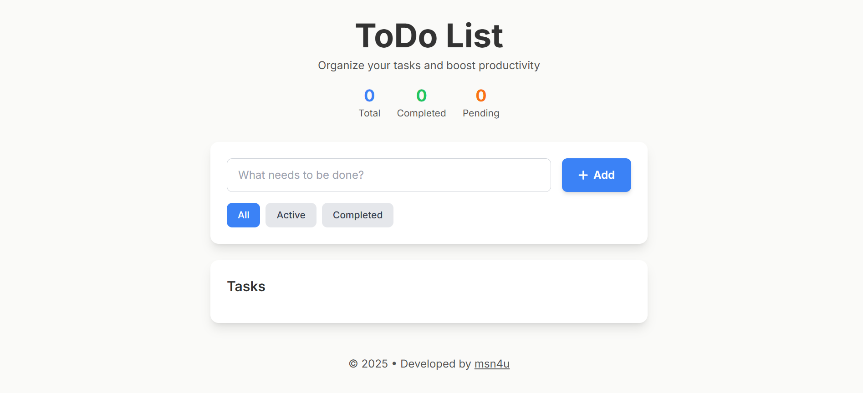Open the msn4u developer link
The height and width of the screenshot is (393, 863).
click(491, 363)
